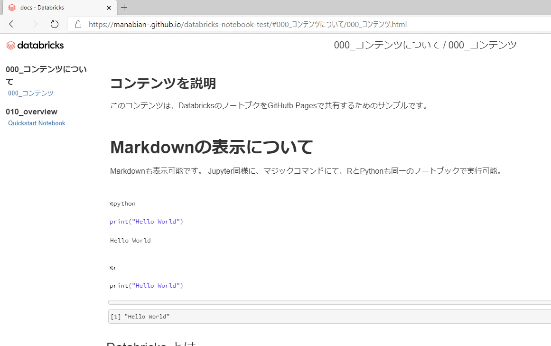Click the Jupyter同様に paragraph text
The image size is (551, 346).
coord(307,171)
